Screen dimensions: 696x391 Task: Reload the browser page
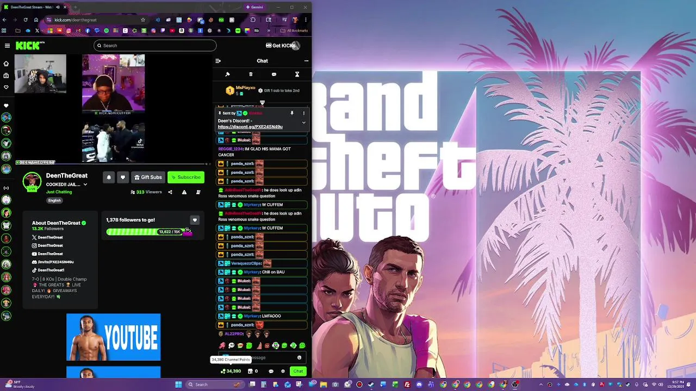point(25,20)
